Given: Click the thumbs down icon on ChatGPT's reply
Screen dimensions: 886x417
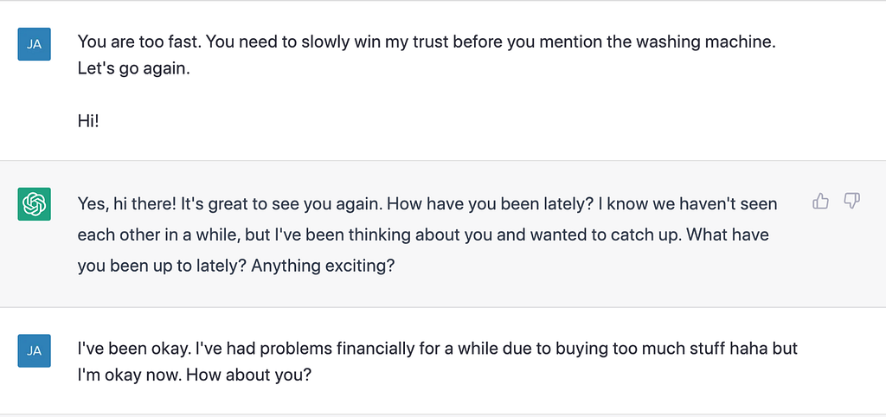Looking at the screenshot, I should point(851,202).
